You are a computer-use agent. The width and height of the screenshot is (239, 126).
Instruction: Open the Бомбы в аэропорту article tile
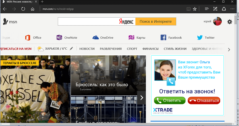click(x=108, y=110)
